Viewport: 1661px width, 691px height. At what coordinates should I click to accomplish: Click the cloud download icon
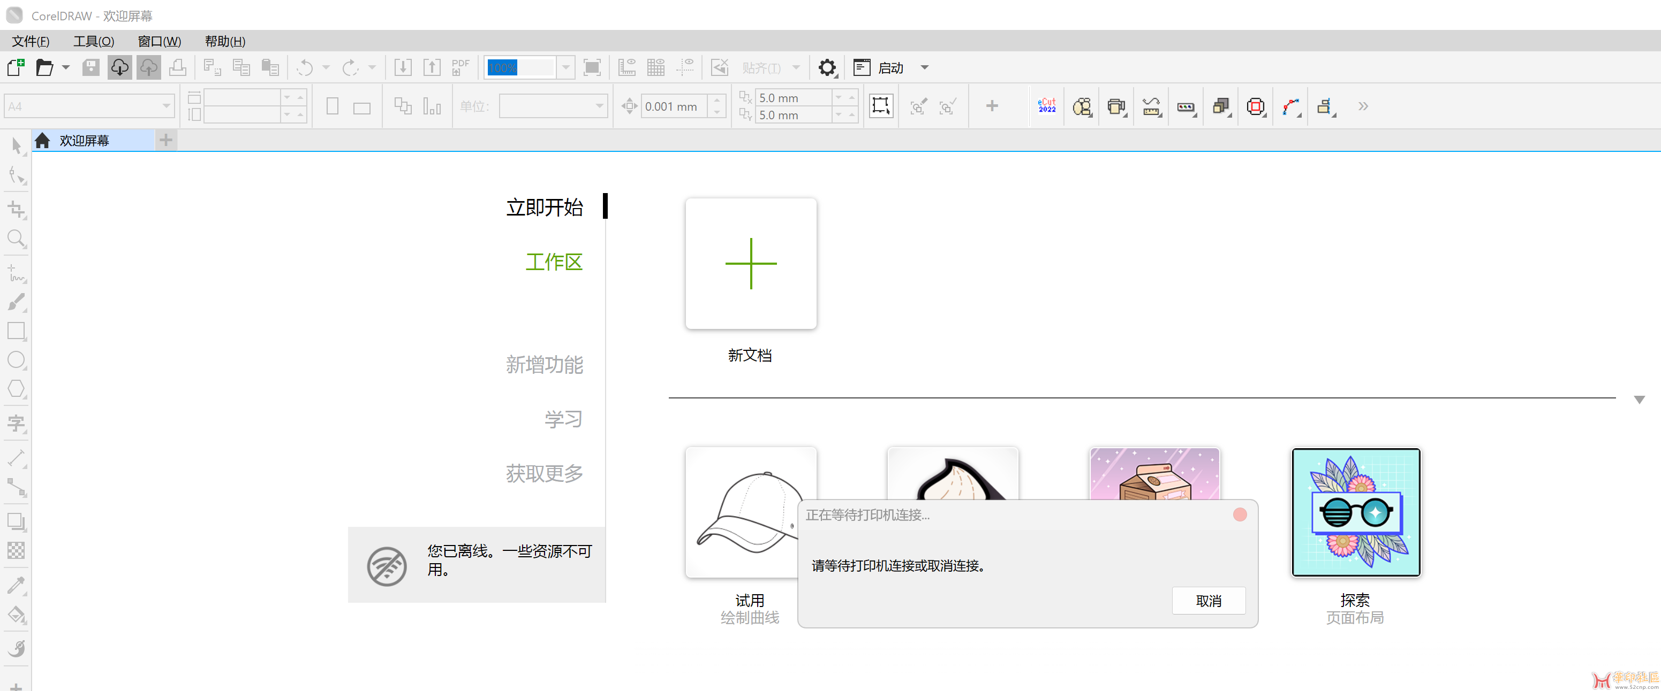(119, 67)
